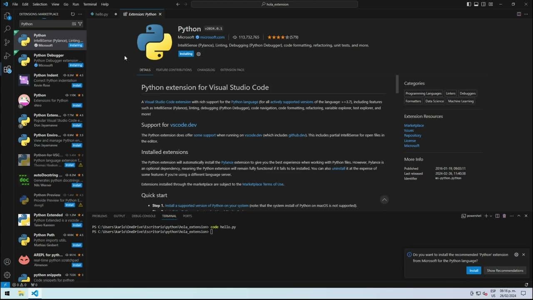
Task: Switch to Feature Contributions tab
Action: pyautogui.click(x=174, y=70)
